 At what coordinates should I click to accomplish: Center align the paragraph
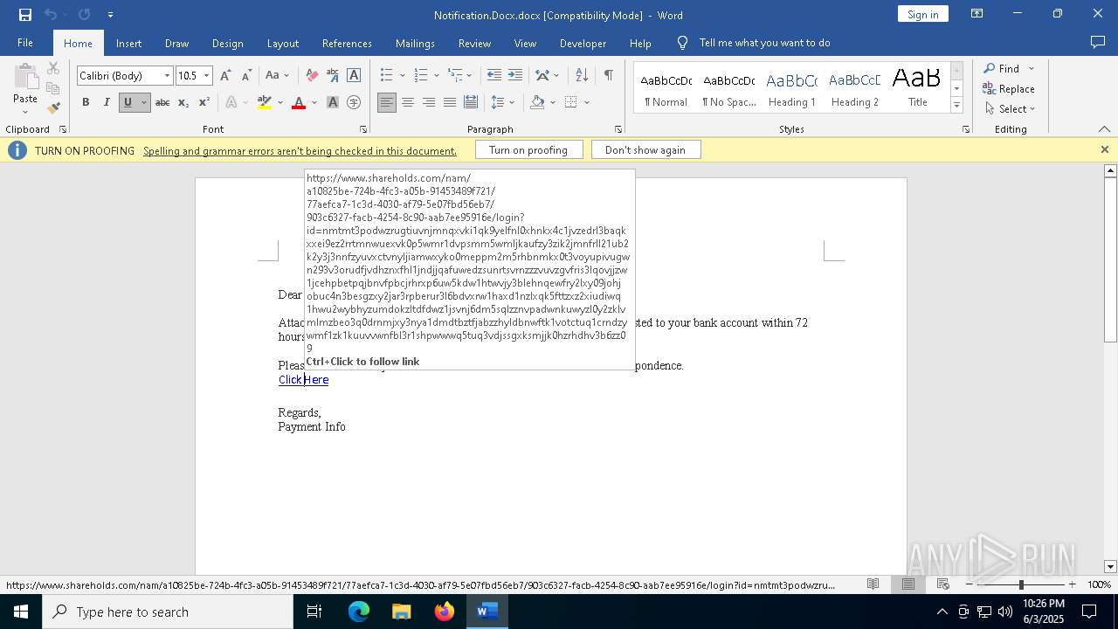(x=408, y=102)
